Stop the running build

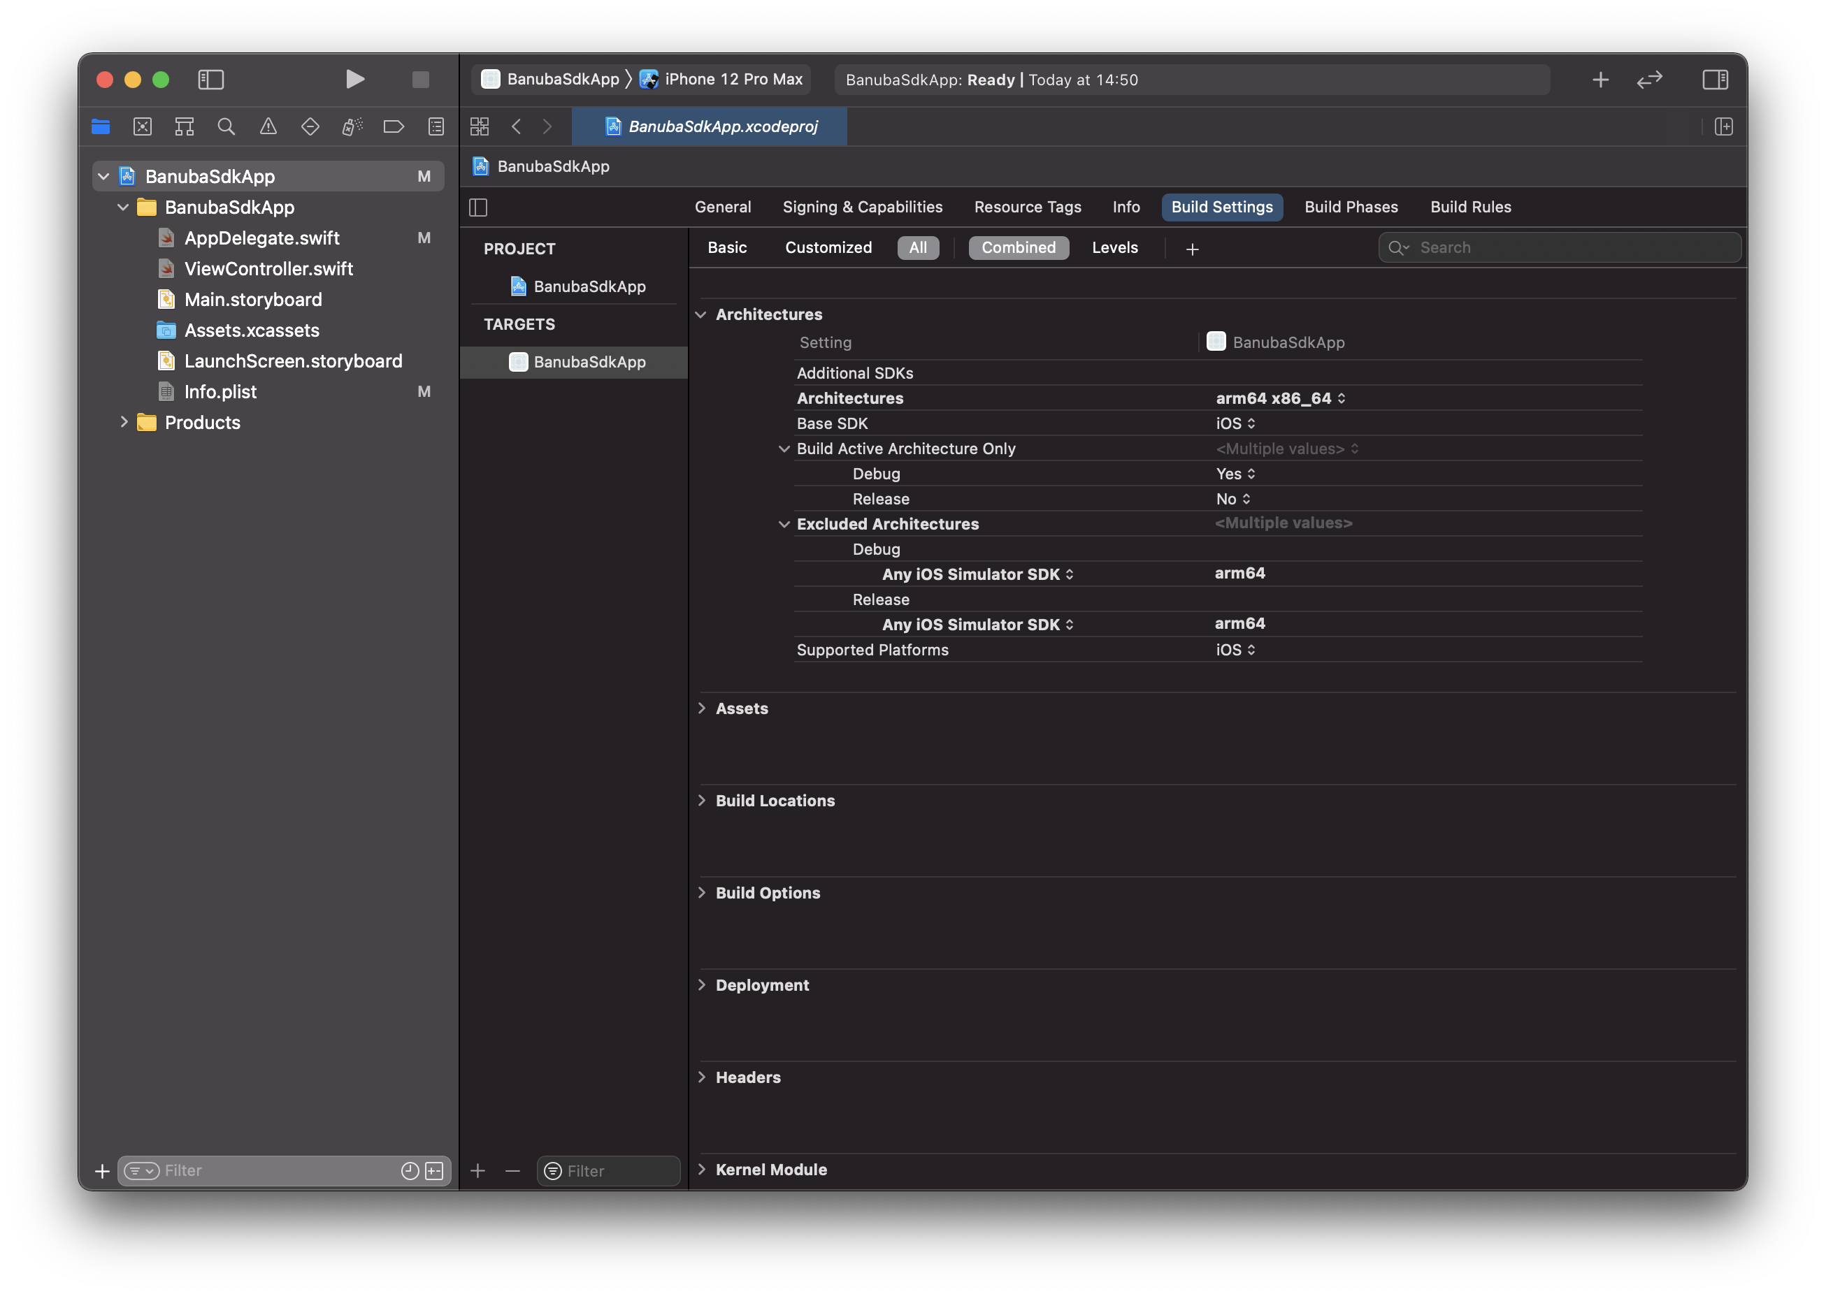pyautogui.click(x=420, y=79)
